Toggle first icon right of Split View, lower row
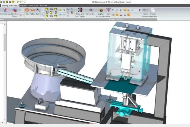This screenshot has width=190, height=127. (x=113, y=15)
